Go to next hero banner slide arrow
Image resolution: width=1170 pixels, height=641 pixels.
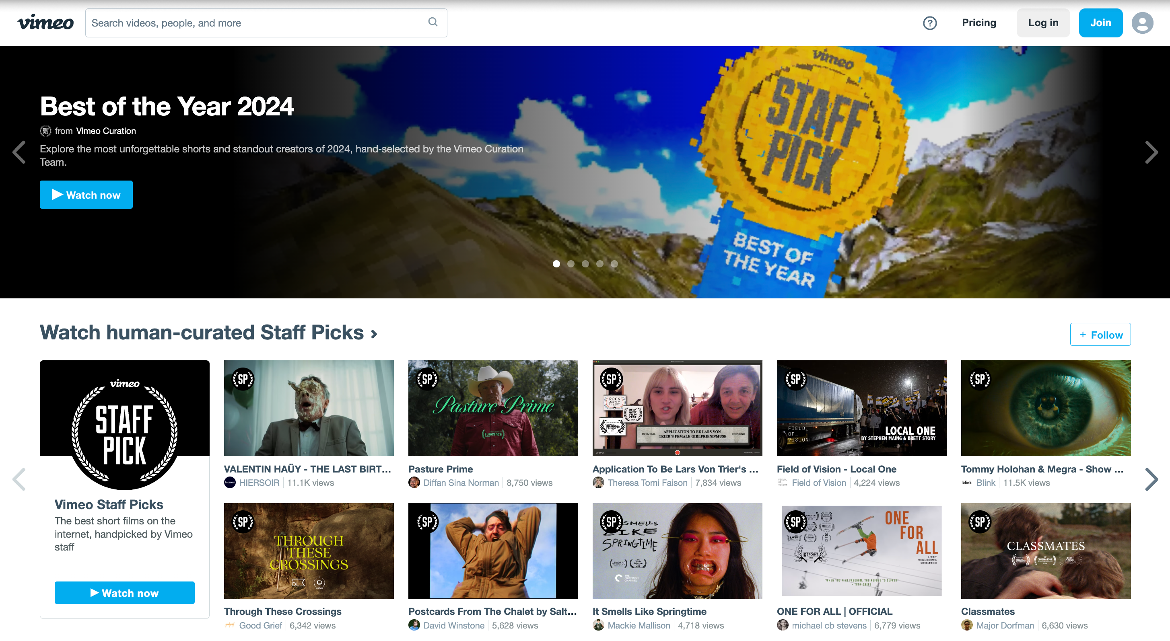[1151, 152]
